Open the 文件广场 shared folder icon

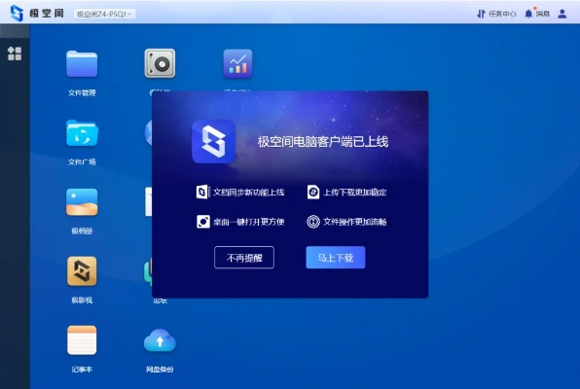[82, 133]
